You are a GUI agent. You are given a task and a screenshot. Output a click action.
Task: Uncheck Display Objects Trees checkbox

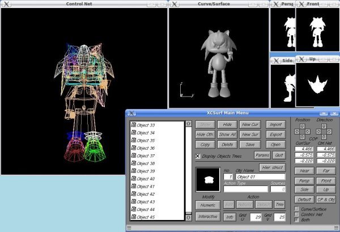[198, 156]
